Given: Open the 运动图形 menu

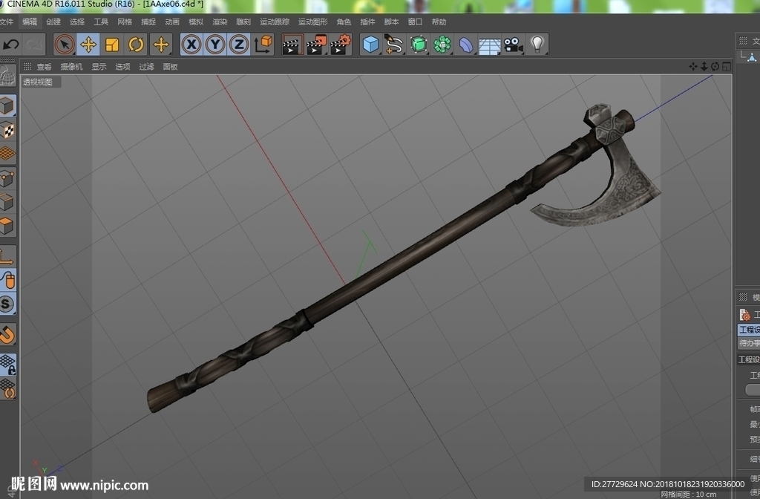Looking at the screenshot, I should click(x=312, y=22).
